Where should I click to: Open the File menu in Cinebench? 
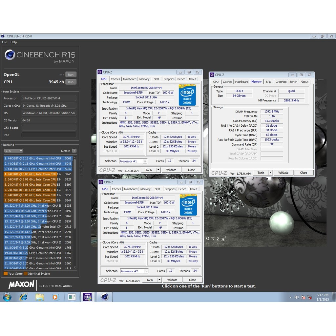pyautogui.click(x=4, y=42)
